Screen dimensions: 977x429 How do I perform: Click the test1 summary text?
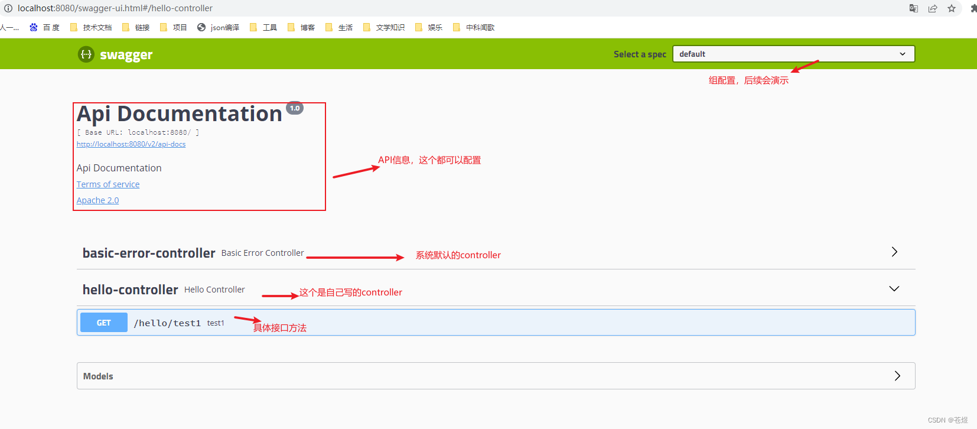click(216, 323)
